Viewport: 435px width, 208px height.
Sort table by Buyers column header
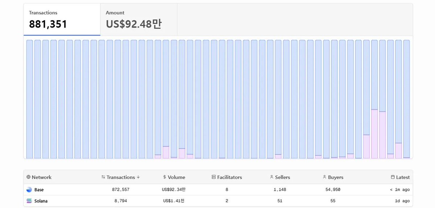click(x=335, y=177)
